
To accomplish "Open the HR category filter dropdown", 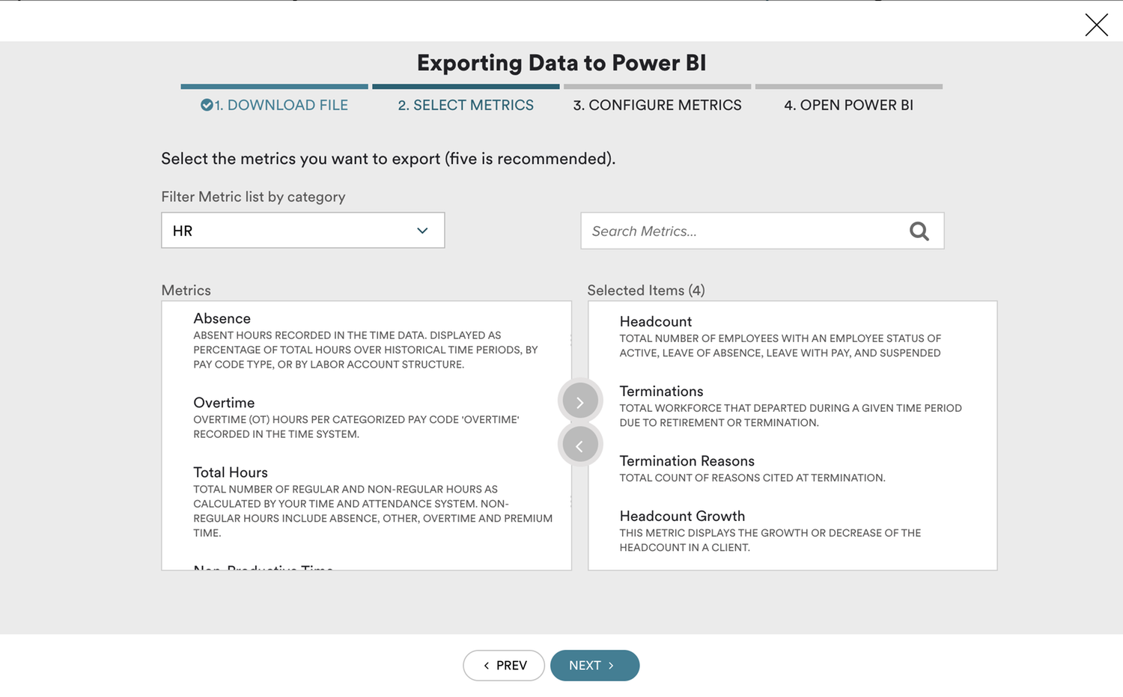I will [x=303, y=231].
